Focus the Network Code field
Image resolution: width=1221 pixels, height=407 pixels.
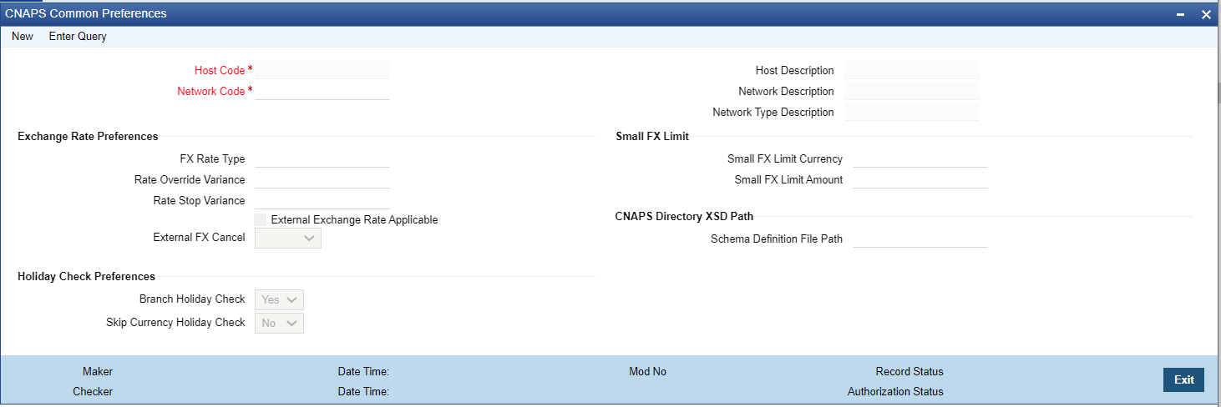(x=322, y=91)
